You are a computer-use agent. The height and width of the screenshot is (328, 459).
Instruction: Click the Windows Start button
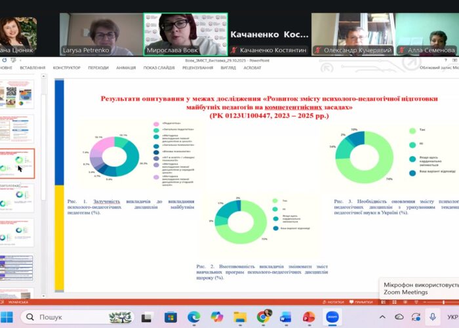point(9,317)
